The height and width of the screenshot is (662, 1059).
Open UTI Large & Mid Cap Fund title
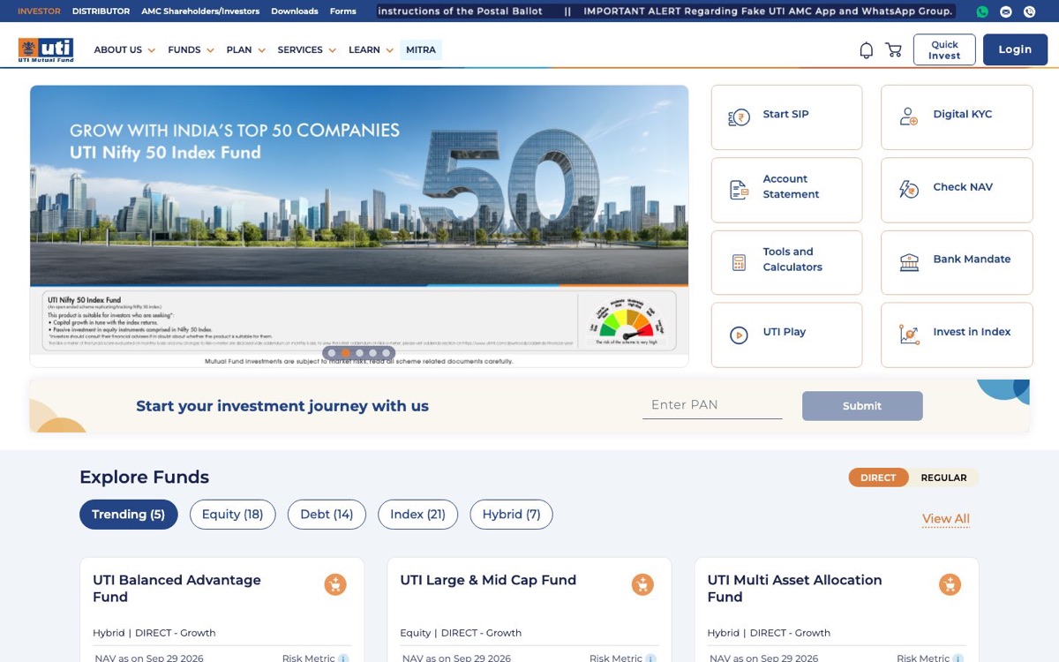tap(488, 580)
